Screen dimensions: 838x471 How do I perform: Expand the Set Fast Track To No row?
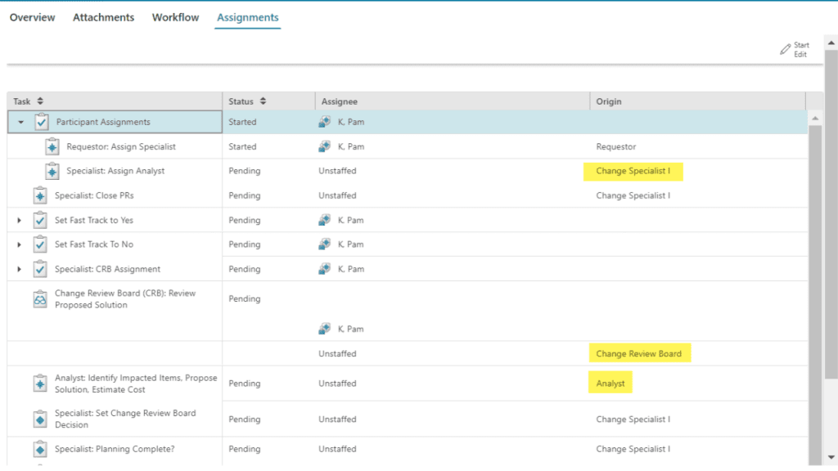20,245
